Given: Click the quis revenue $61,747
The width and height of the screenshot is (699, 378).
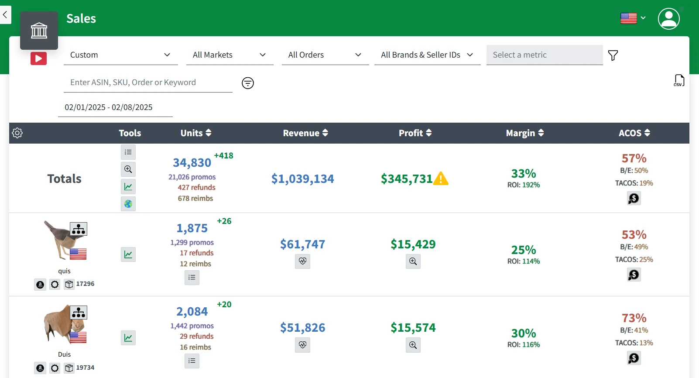Looking at the screenshot, I should [303, 244].
